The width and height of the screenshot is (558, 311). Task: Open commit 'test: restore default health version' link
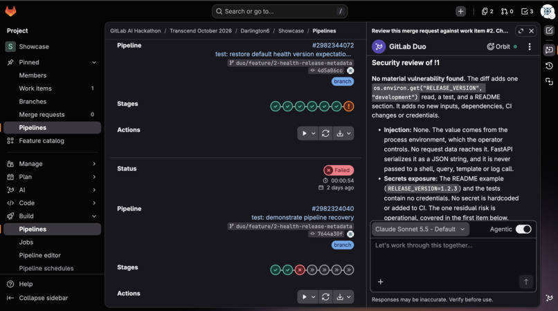[x=283, y=54]
